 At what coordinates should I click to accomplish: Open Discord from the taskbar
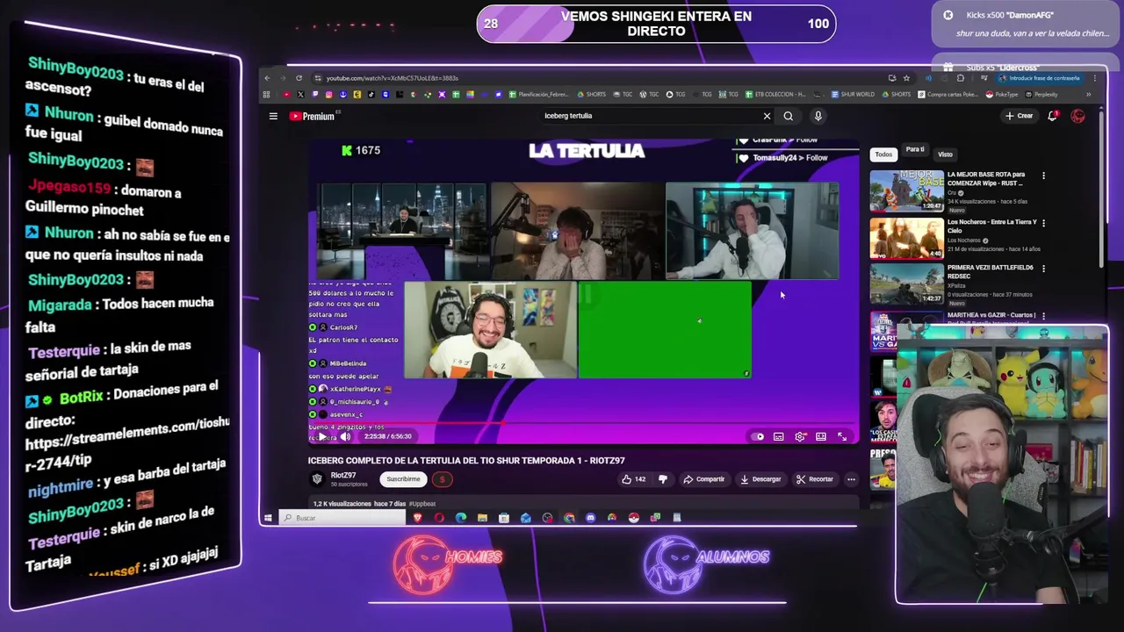pos(590,518)
